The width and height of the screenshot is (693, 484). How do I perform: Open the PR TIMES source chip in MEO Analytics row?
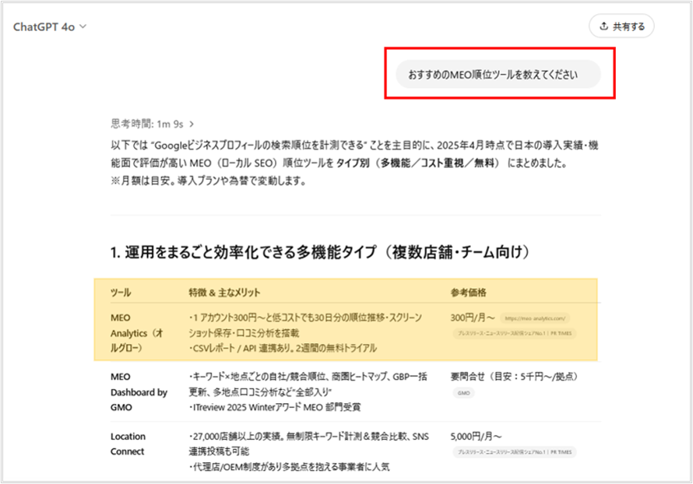point(515,333)
